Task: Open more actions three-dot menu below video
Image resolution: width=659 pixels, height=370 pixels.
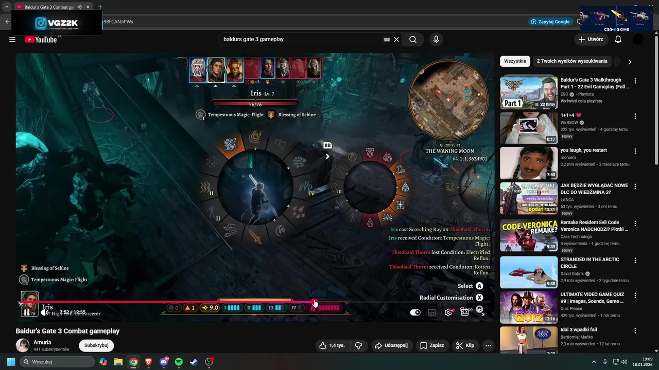Action: [488, 346]
